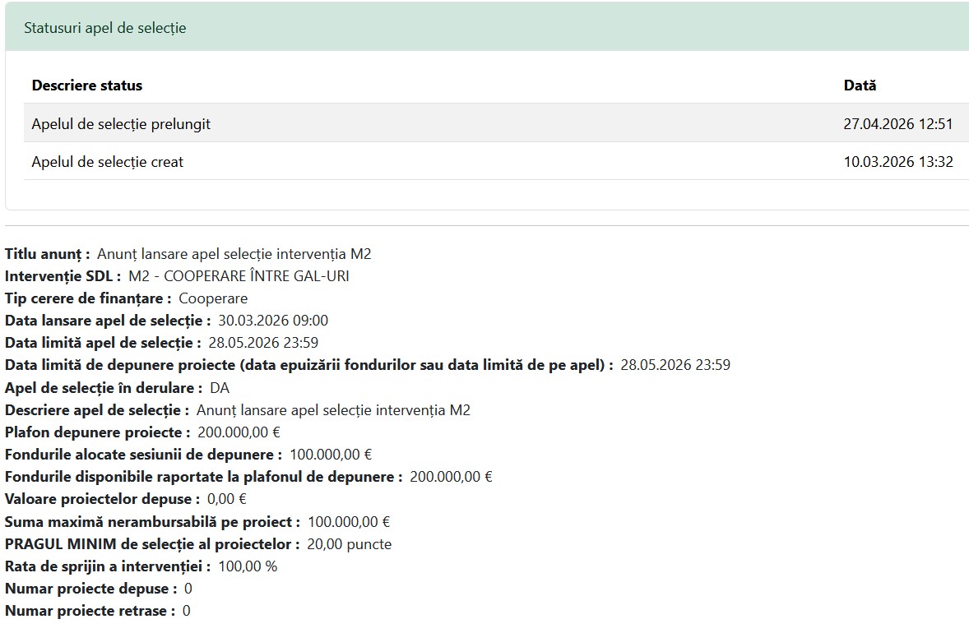Viewport: 969px width, 633px height.
Task: Click the date 27.04.2026 12:51
Action: tap(897, 124)
